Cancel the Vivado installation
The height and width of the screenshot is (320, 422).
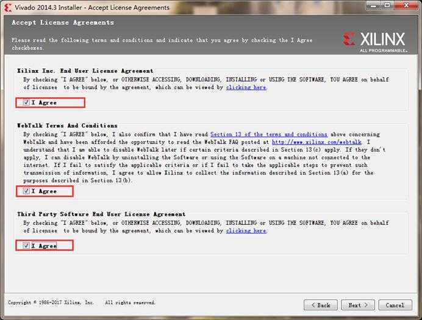[x=395, y=305]
